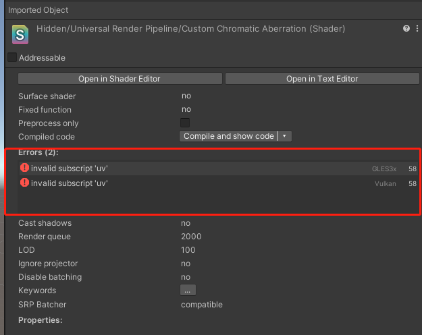Viewport: 422px width, 335px height.
Task: Click the Render queue value 2000
Action: [191, 237]
